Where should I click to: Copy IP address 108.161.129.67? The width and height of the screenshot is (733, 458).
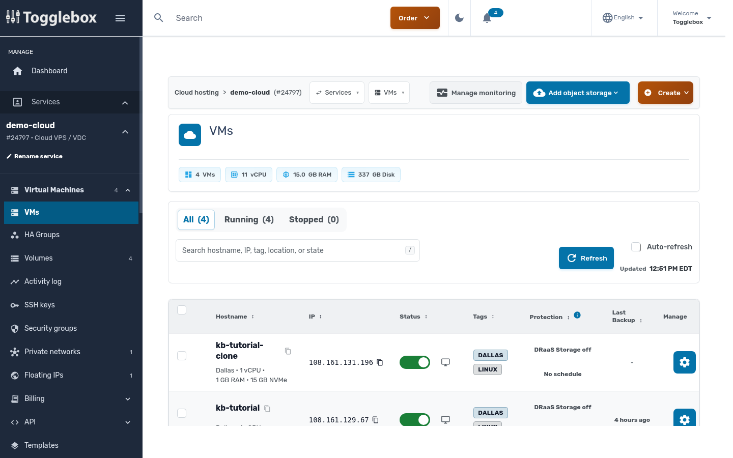point(376,420)
